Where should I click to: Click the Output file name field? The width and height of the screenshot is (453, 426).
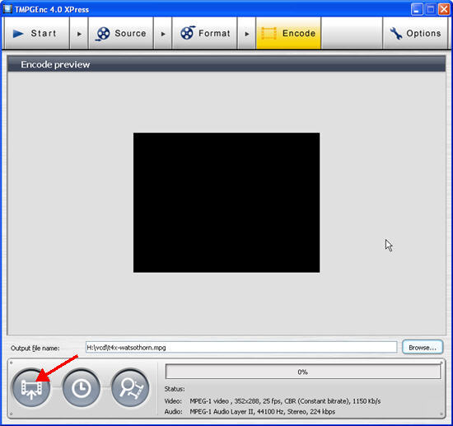[x=241, y=347]
